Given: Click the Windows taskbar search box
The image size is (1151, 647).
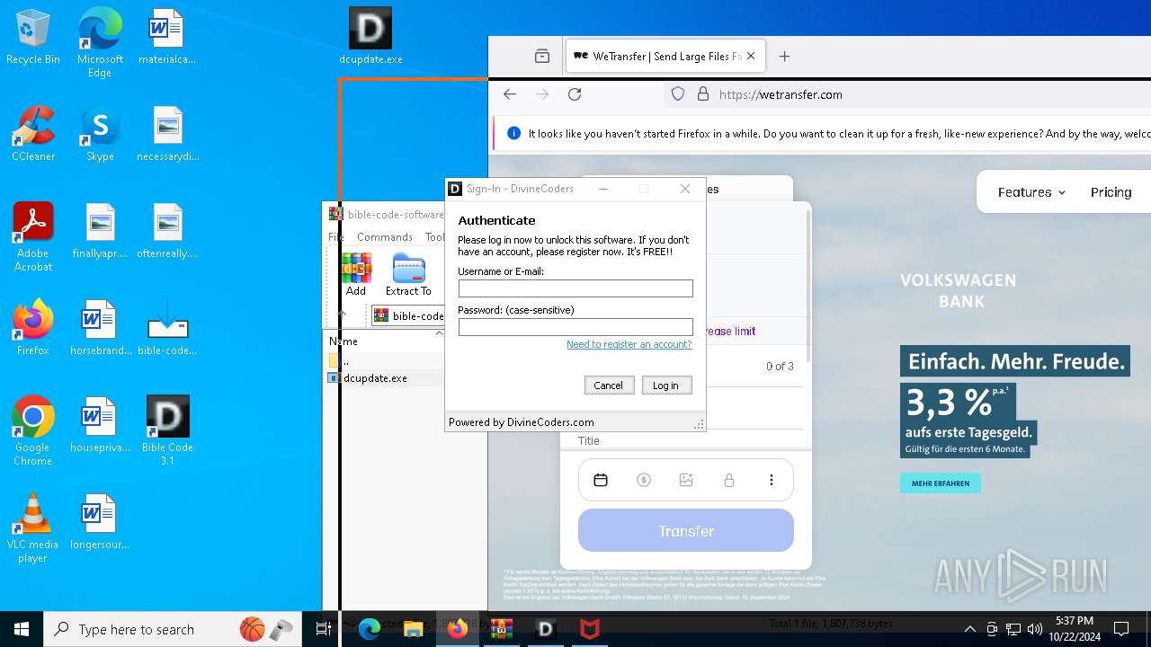Looking at the screenshot, I should (171, 629).
